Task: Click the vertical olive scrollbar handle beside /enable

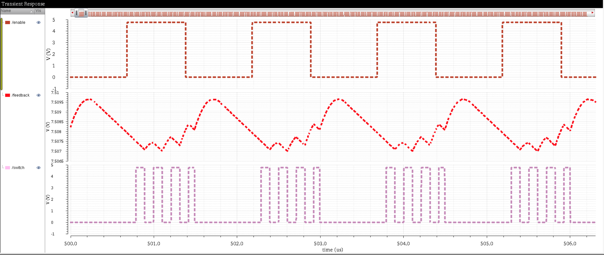Action: click(x=1, y=54)
